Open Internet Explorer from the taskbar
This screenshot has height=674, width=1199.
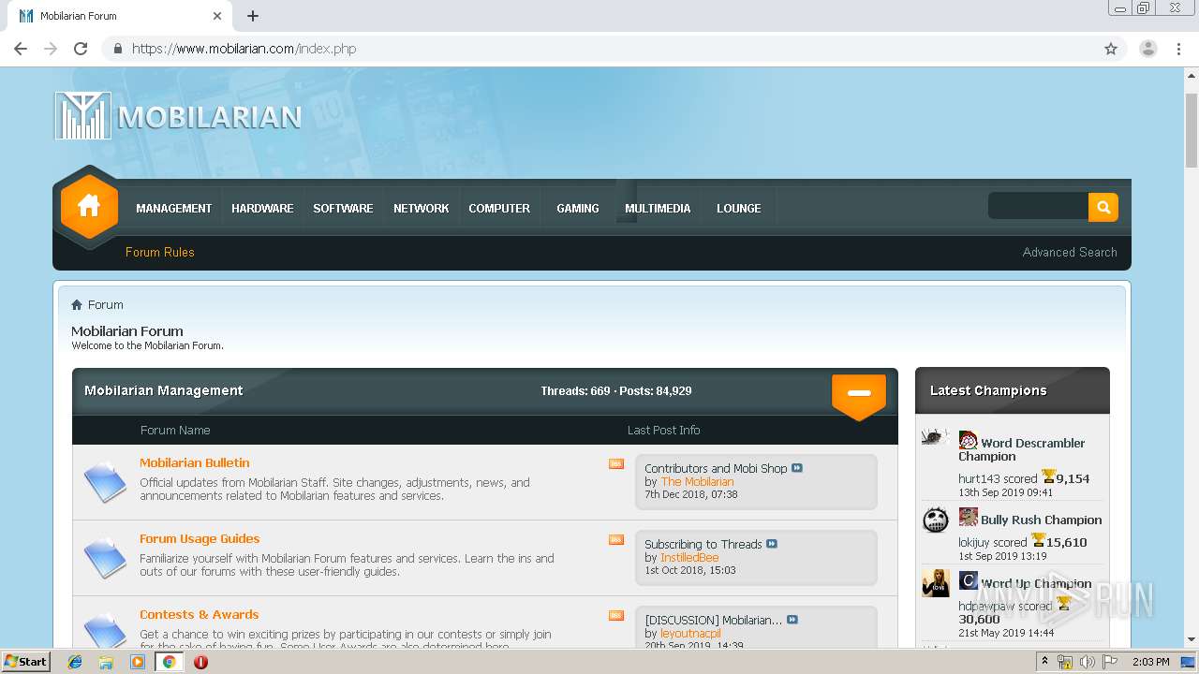(x=75, y=662)
